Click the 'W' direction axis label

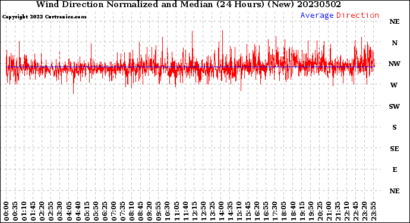tap(394, 85)
